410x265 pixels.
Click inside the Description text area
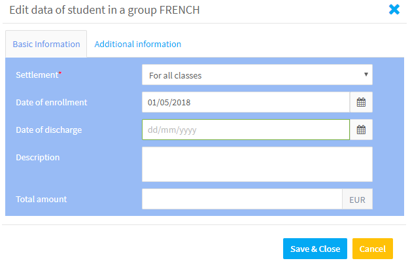click(x=257, y=164)
